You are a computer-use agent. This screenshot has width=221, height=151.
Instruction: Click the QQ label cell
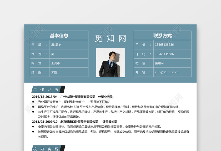[x=144, y=54]
